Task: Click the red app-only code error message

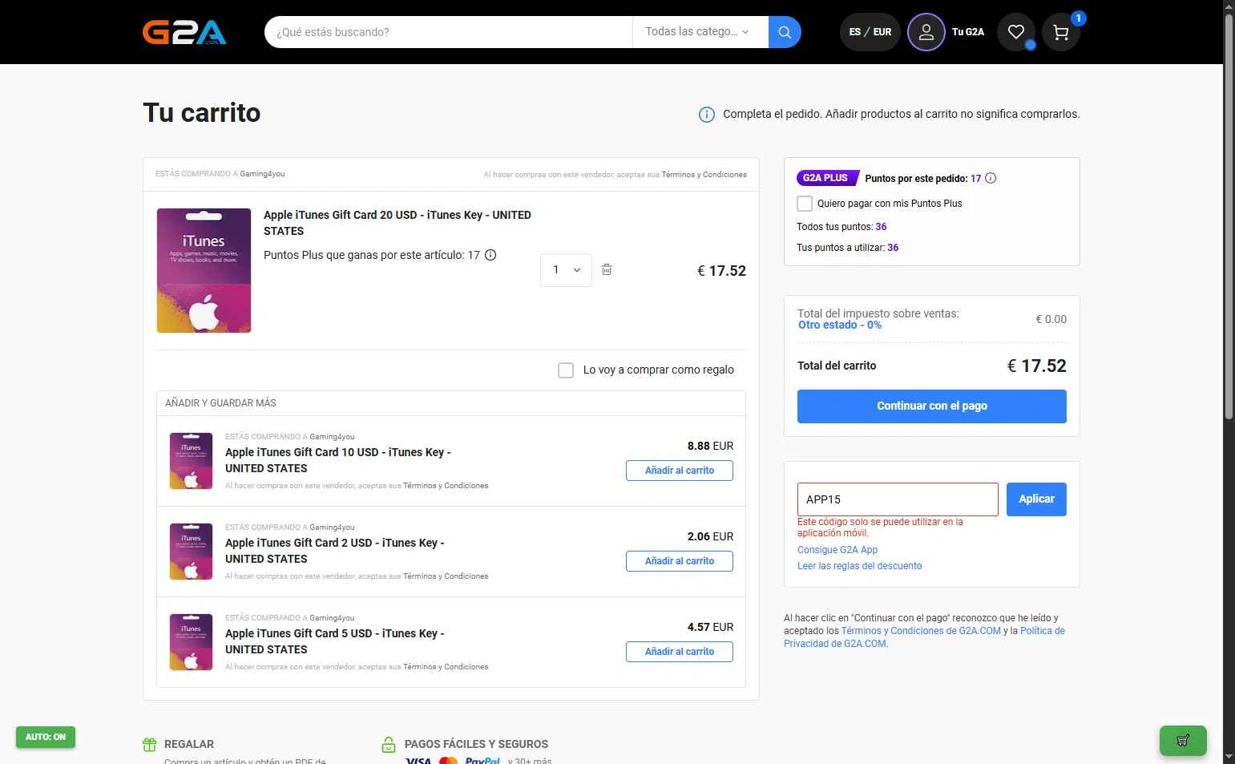Action: [880, 528]
